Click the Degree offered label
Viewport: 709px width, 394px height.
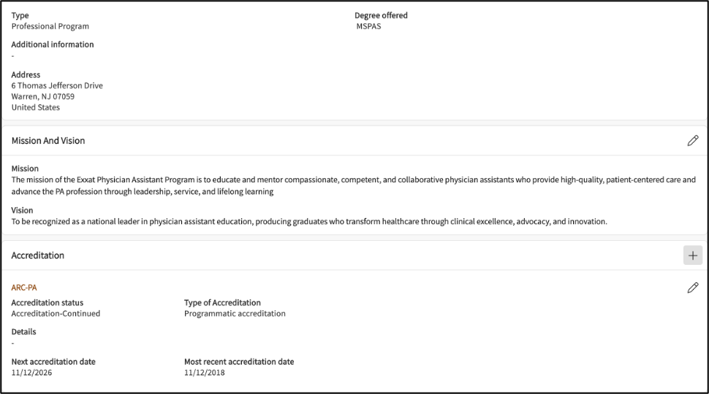pos(381,15)
